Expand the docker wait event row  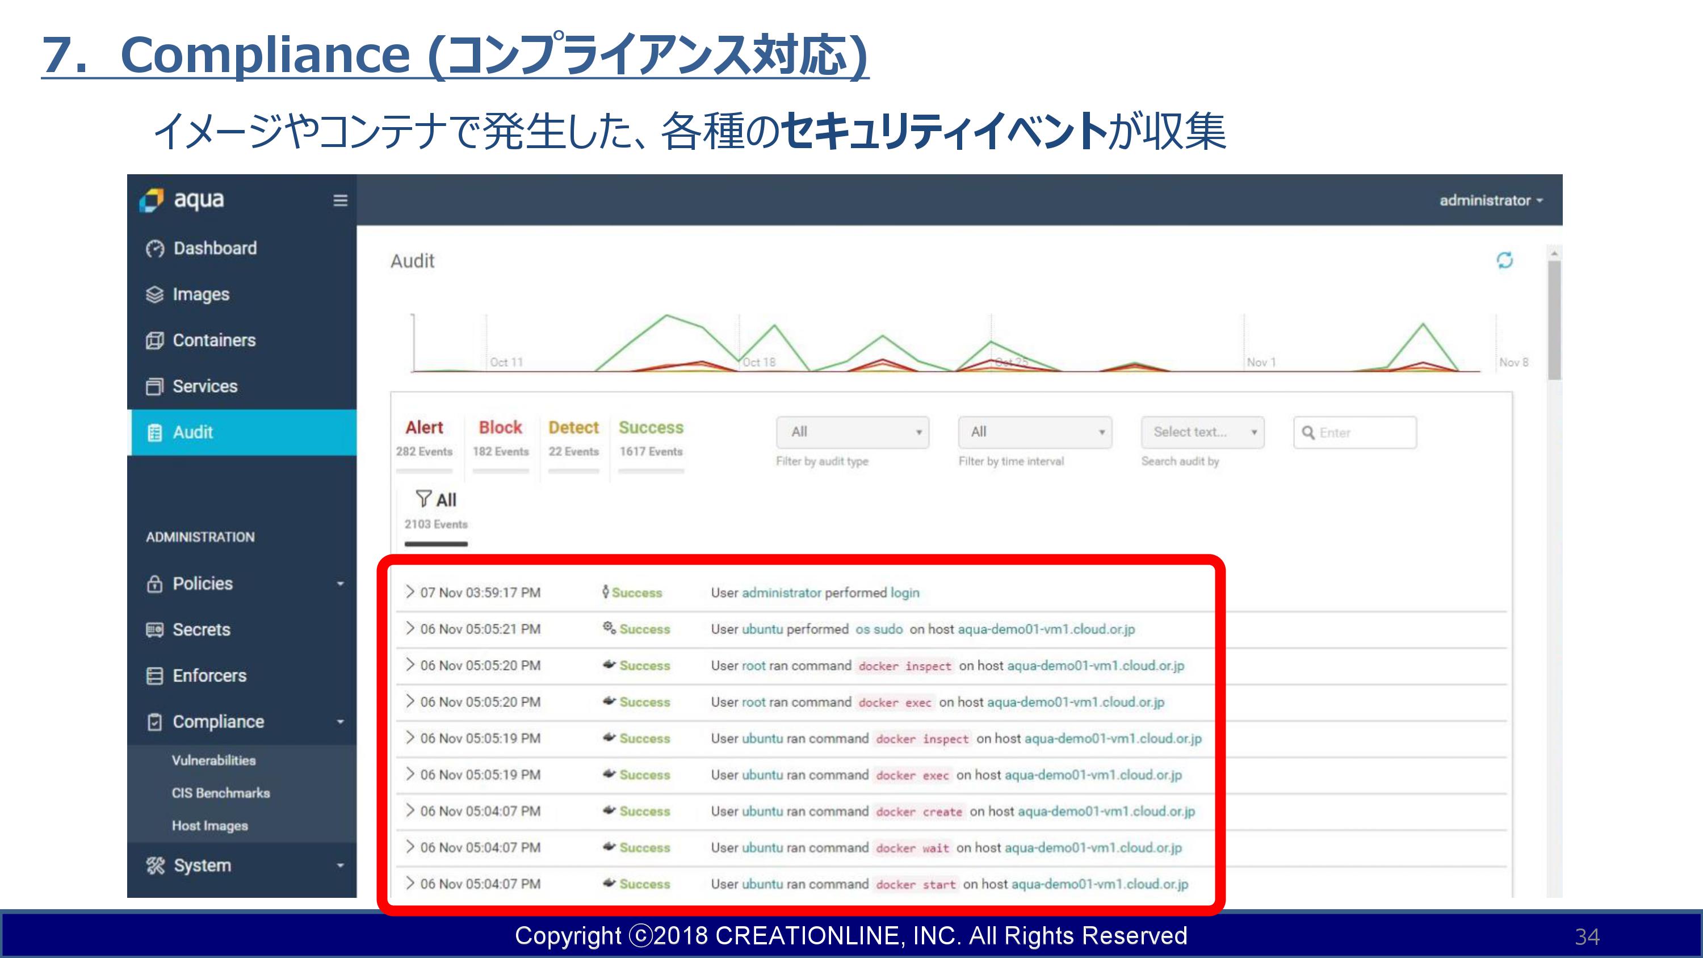pos(410,846)
